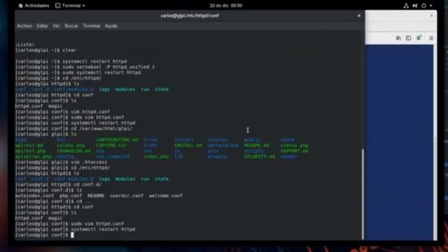The width and height of the screenshot is (448, 252).
Task: Click the power icon in top bar
Action: tap(423, 6)
